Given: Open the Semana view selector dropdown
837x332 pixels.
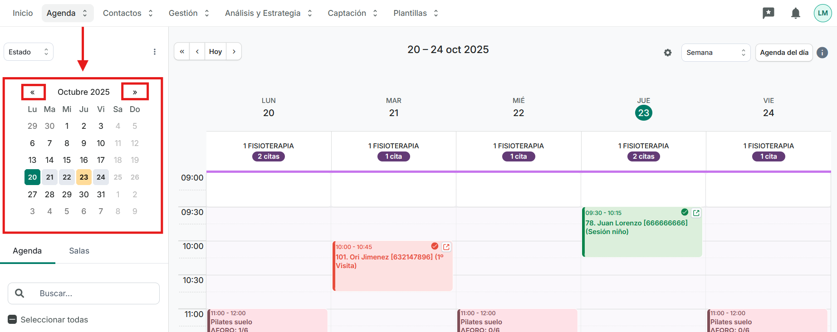Looking at the screenshot, I should (715, 53).
